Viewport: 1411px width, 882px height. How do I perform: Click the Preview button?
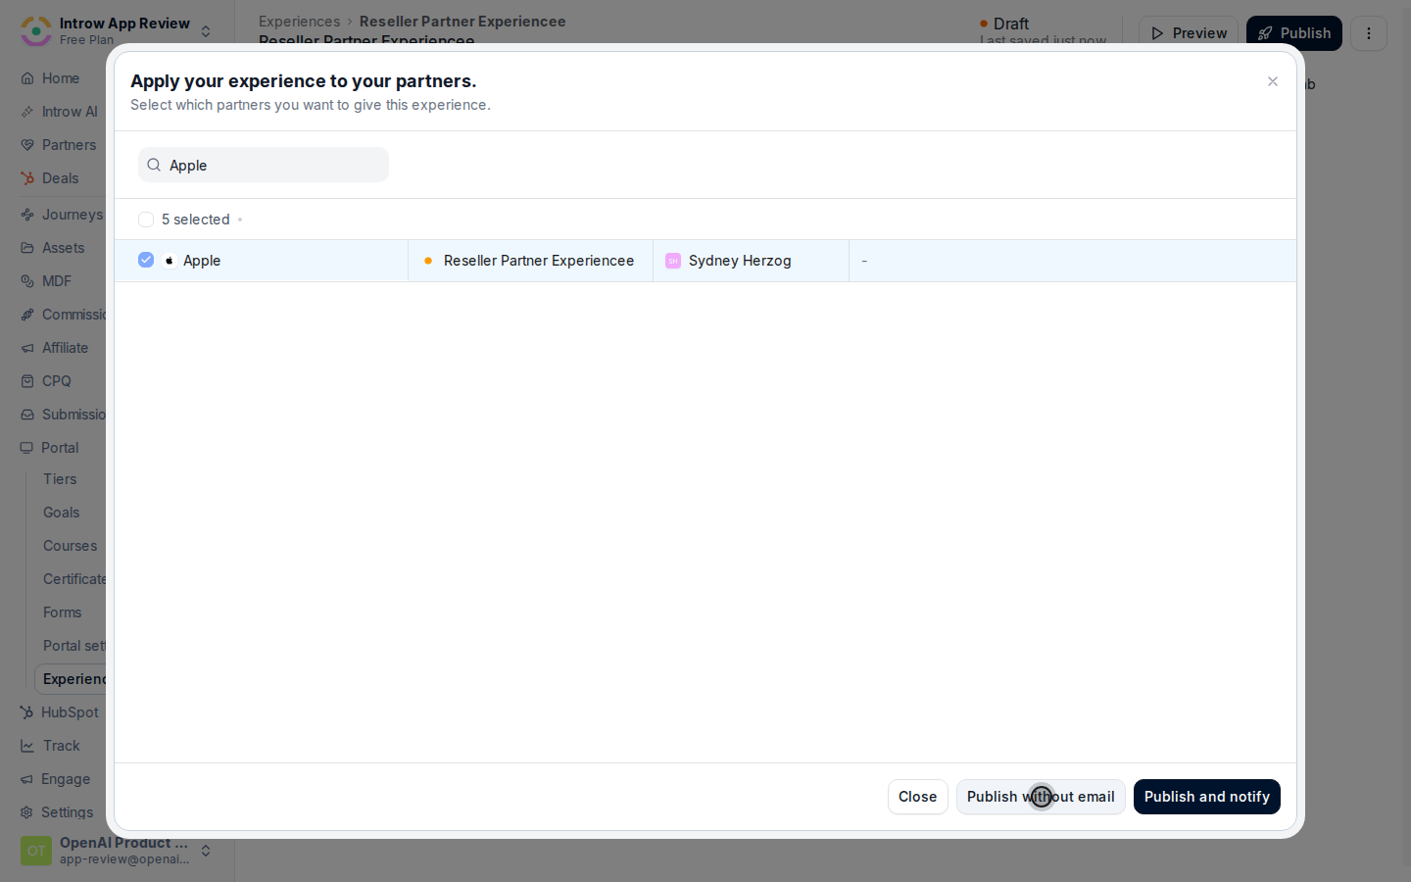click(x=1189, y=33)
